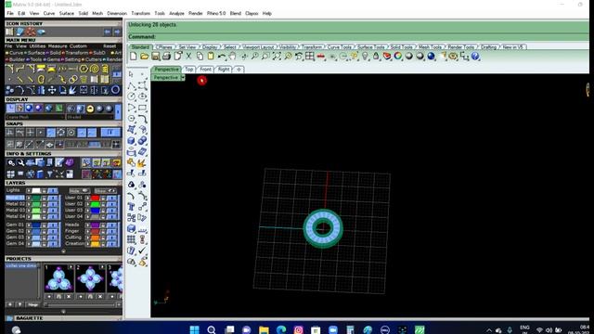Select the solid Box tool in side toolbar
The image size is (594, 334).
[x=132, y=140]
